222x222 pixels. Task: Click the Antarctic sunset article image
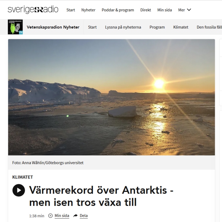click(111, 97)
